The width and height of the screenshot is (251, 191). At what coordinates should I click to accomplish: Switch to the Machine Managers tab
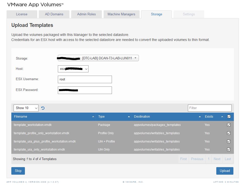121,14
